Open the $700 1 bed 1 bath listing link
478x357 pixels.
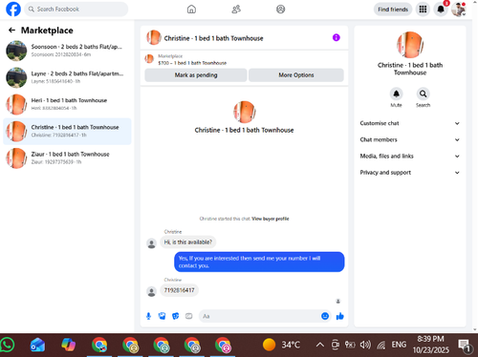192,63
